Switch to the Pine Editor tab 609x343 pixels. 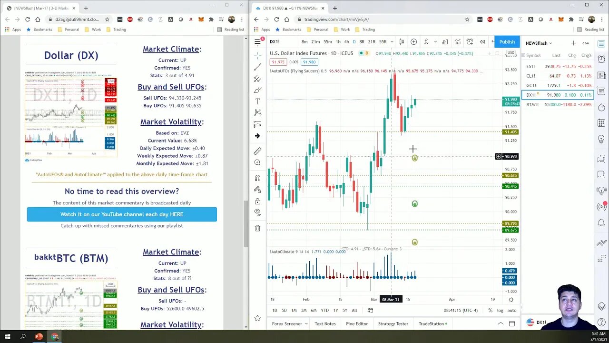coord(357,324)
